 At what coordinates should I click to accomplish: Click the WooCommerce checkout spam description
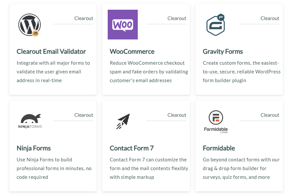(x=149, y=72)
